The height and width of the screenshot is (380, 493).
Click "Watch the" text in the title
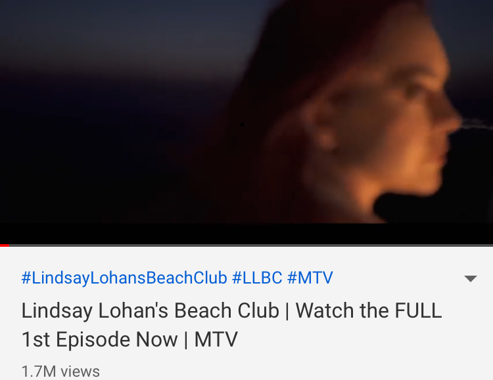coord(342,310)
